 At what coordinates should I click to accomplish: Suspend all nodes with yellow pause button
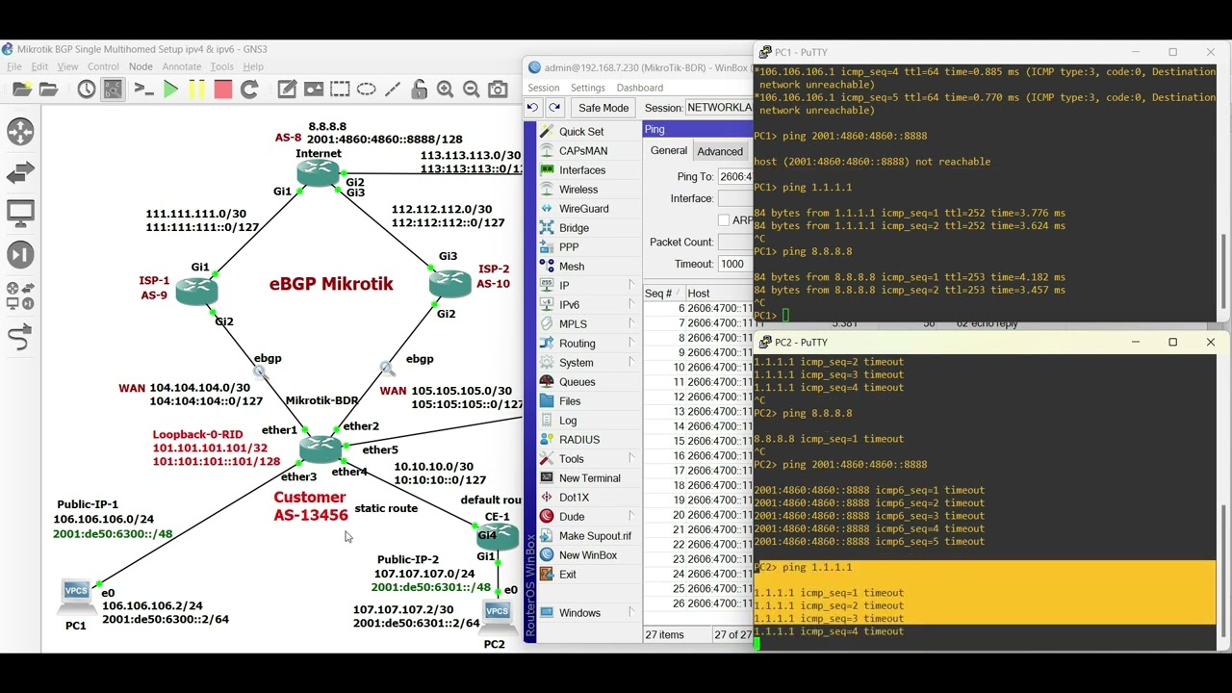point(196,90)
